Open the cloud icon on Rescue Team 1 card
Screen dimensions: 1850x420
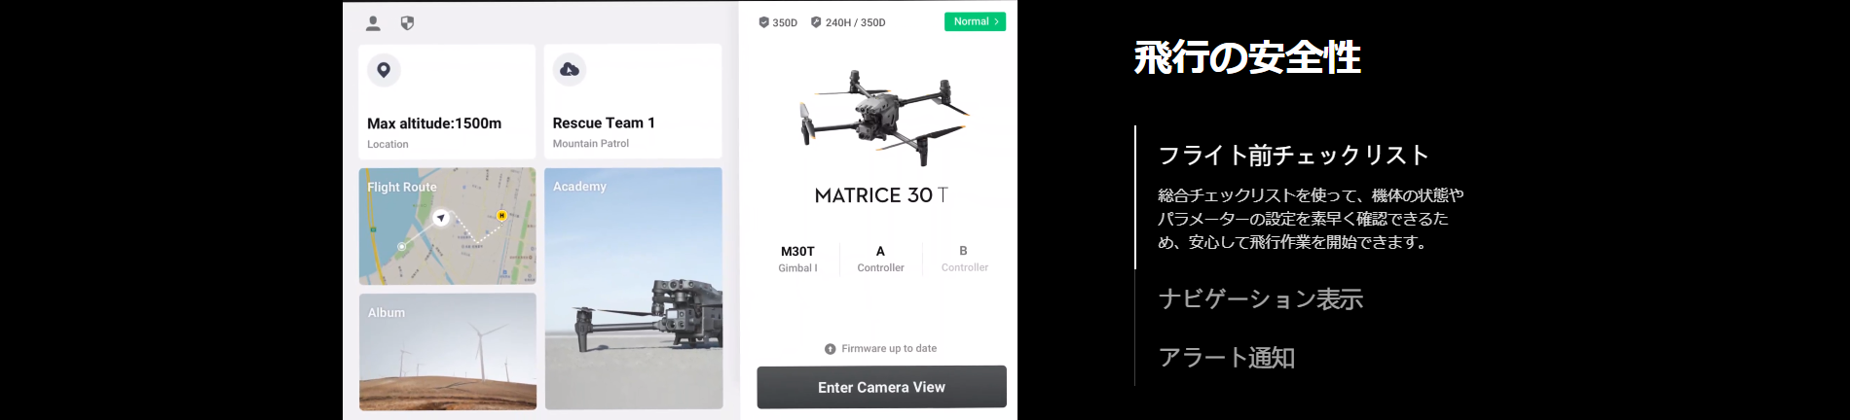point(570,70)
